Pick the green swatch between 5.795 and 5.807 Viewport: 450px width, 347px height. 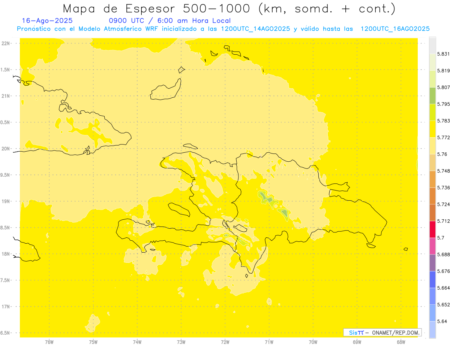pyautogui.click(x=432, y=95)
